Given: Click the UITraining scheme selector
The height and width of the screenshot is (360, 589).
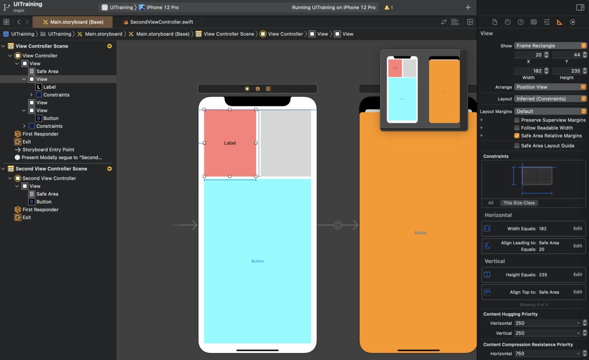Looking at the screenshot, I should [x=117, y=7].
